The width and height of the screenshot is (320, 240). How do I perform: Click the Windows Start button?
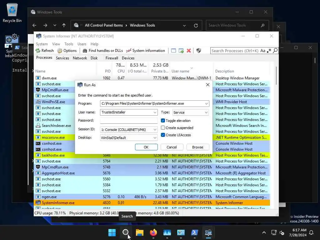pyautogui.click(x=112, y=232)
